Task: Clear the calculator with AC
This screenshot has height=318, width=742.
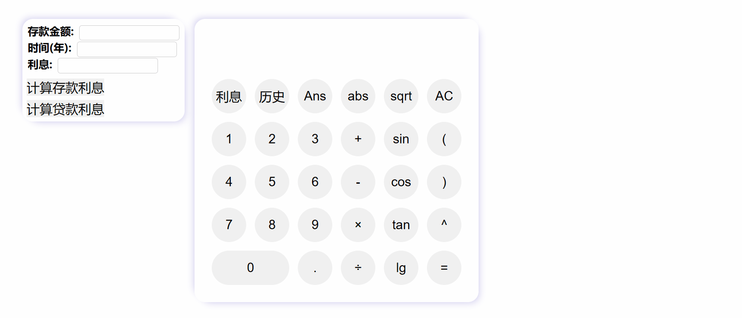Action: [444, 96]
